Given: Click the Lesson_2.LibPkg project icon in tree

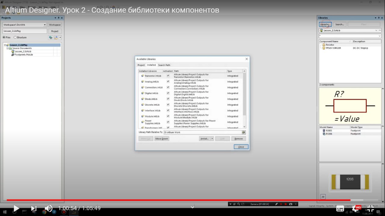Looking at the screenshot, I should (x=8, y=45).
